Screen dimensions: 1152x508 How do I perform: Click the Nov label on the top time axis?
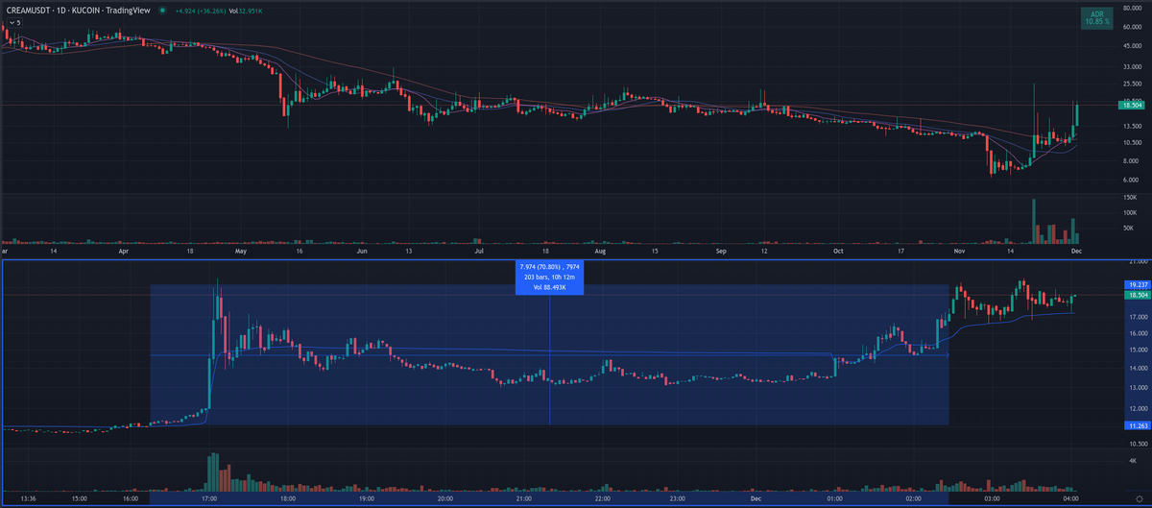[960, 250]
